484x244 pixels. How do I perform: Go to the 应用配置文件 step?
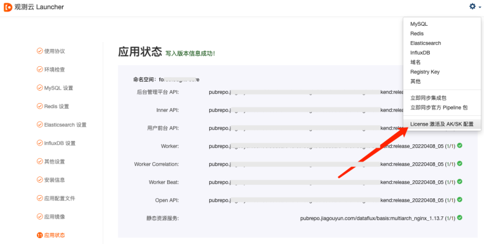click(59, 198)
